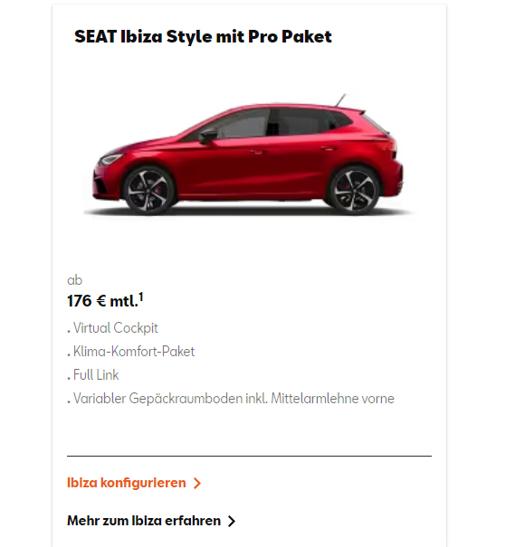This screenshot has height=547, width=515.
Task: Select the SEAT Ibiza Style mit Pro Paket heading
Action: coord(203,37)
